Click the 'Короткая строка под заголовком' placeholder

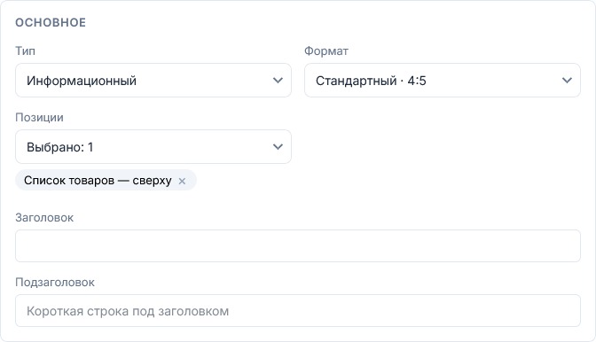coord(128,311)
